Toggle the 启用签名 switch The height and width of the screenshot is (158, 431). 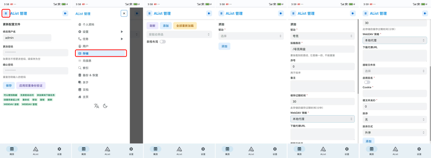pos(367,82)
